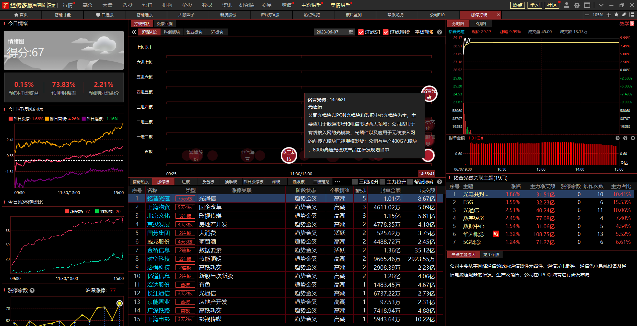Select the 创业板块 tab
The width and height of the screenshot is (637, 326).
194,32
